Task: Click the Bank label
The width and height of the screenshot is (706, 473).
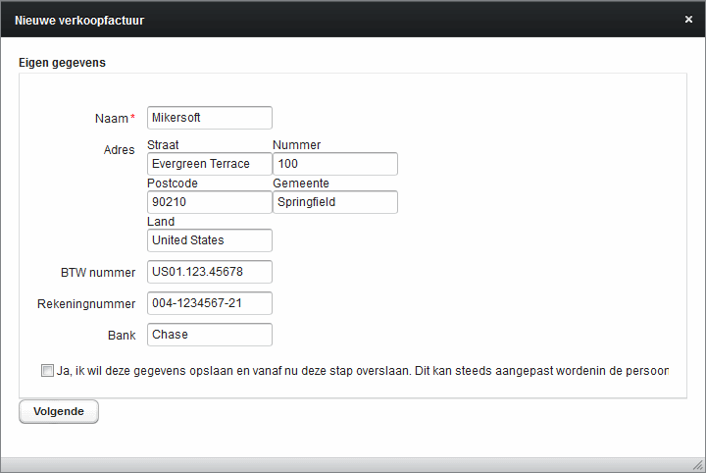Action: (x=122, y=336)
